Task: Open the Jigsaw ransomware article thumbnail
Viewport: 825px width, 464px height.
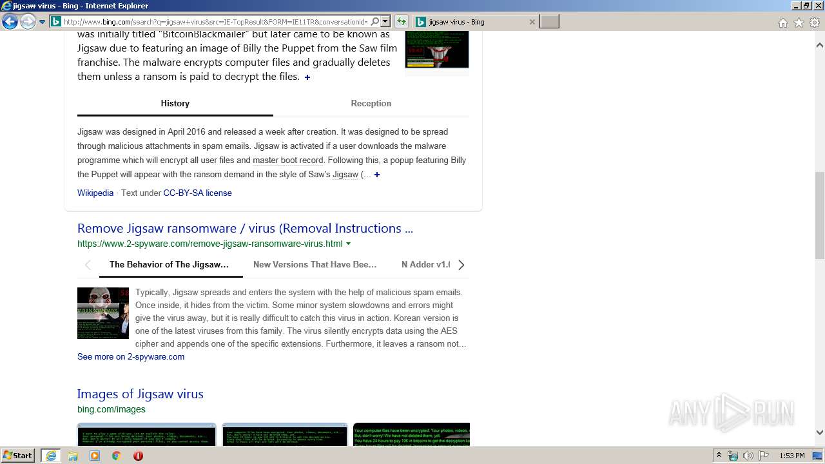Action: (x=103, y=313)
